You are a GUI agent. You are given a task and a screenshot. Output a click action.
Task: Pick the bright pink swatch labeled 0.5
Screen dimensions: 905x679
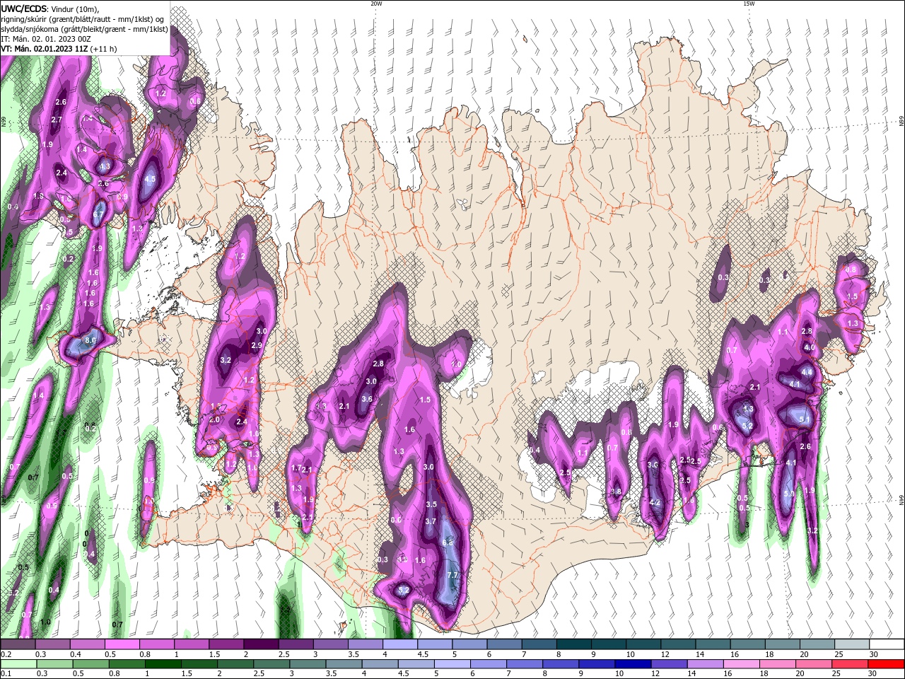click(x=122, y=644)
